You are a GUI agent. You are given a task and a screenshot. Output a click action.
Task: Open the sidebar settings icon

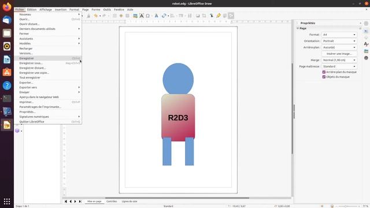coord(366,23)
